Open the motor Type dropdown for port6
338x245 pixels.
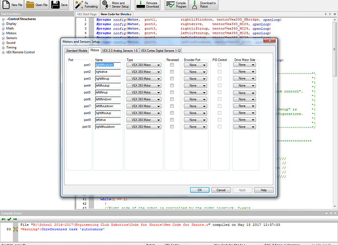(144, 99)
